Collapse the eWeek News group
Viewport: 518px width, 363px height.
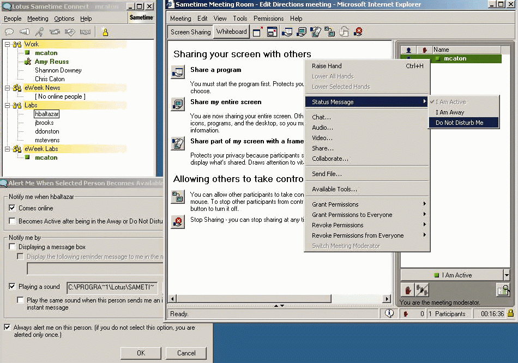[x=7, y=88]
